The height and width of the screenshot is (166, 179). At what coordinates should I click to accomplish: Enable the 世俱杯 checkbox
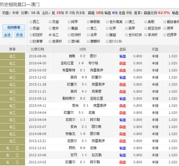click(x=50, y=41)
